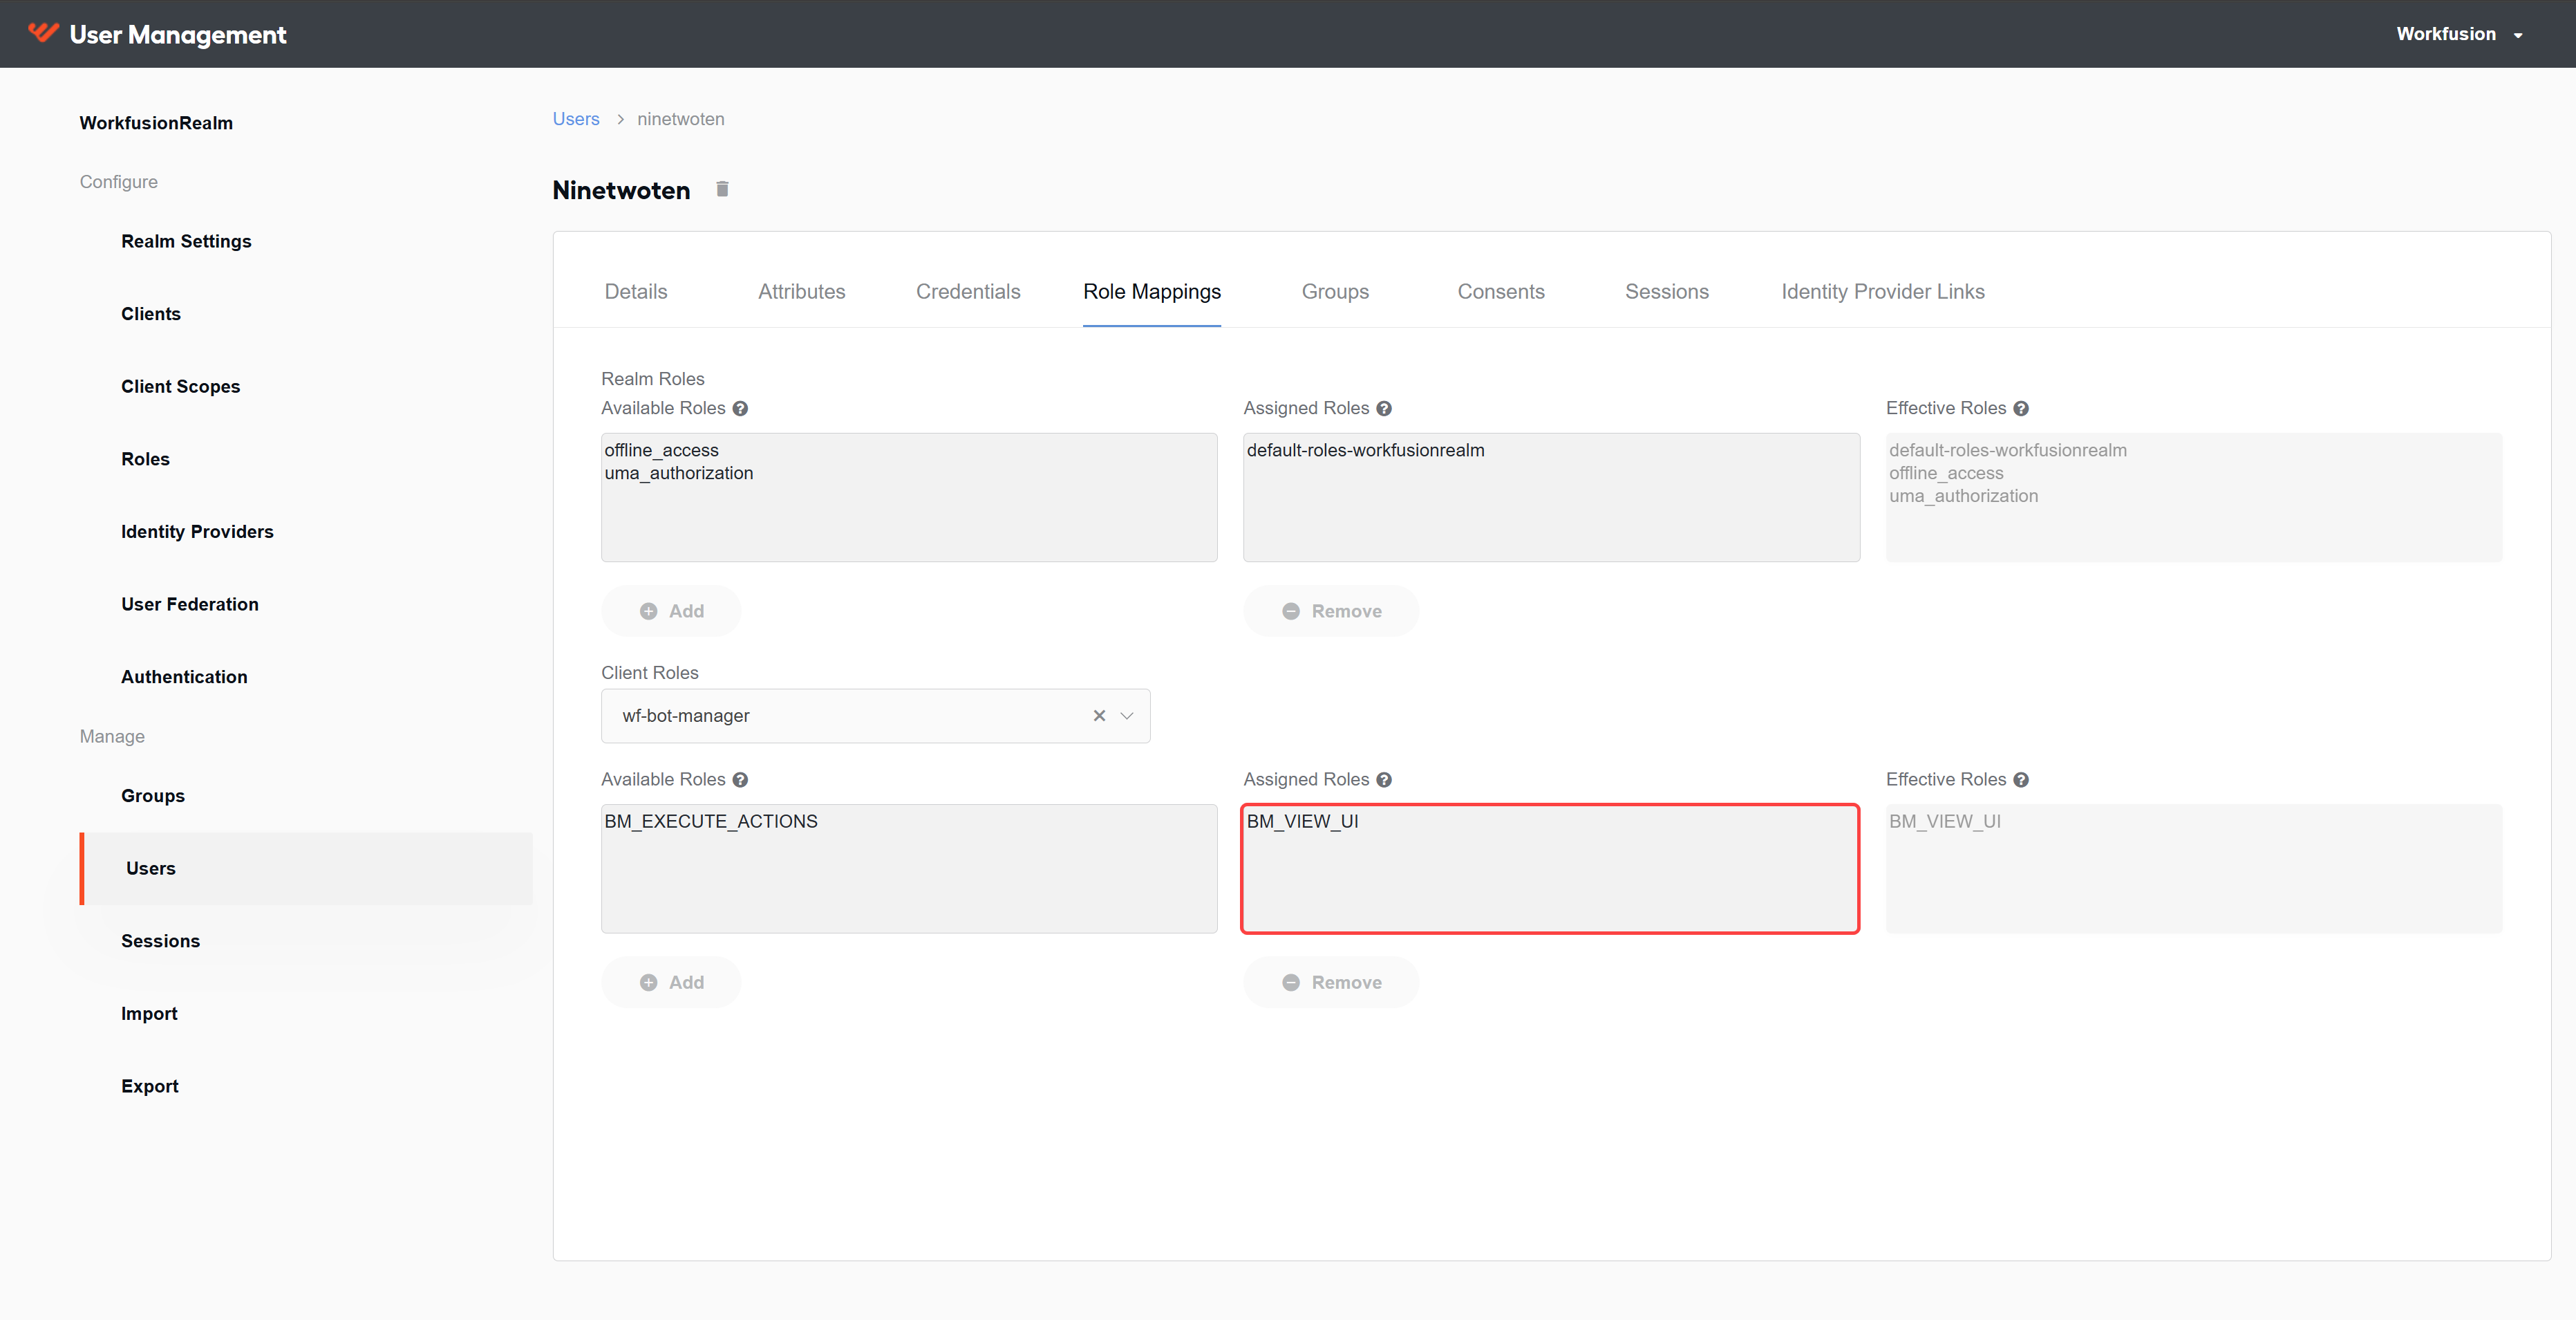Switch to the Details tab

pos(636,291)
